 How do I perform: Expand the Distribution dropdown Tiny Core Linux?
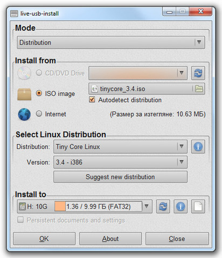pos(120,147)
